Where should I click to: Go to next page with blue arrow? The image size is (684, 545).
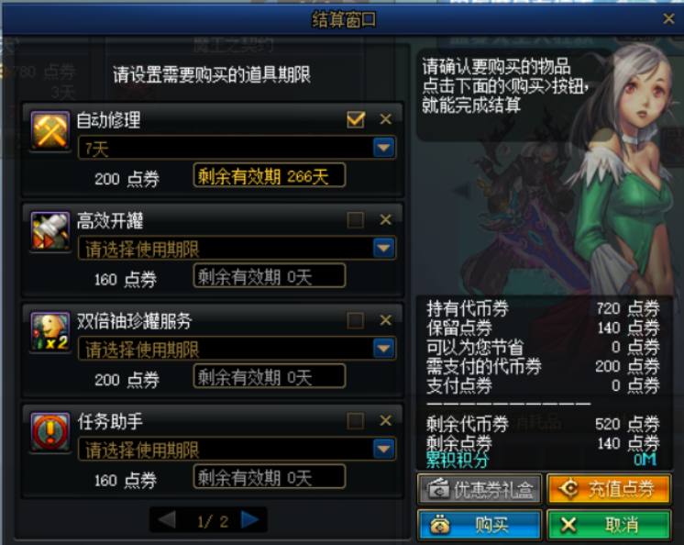click(250, 519)
